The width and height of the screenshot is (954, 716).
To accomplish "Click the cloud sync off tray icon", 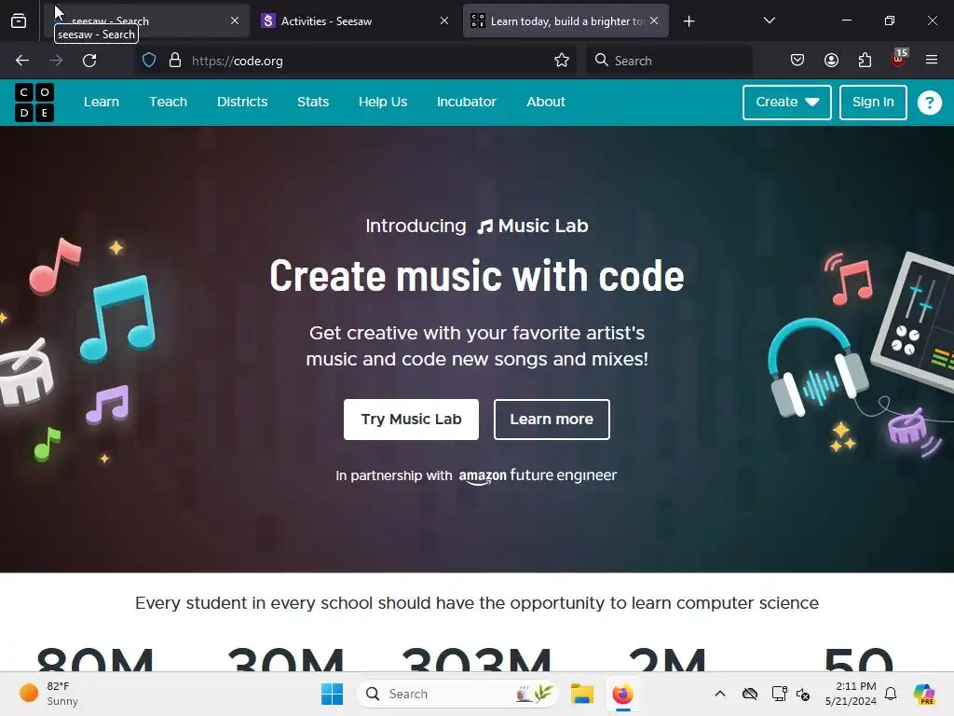I will tap(750, 694).
